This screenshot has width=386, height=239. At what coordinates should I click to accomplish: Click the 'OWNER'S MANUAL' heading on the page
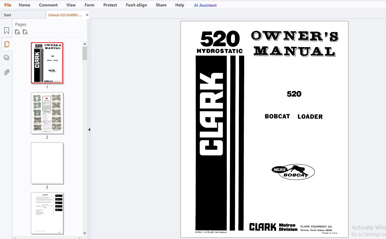[x=295, y=44]
